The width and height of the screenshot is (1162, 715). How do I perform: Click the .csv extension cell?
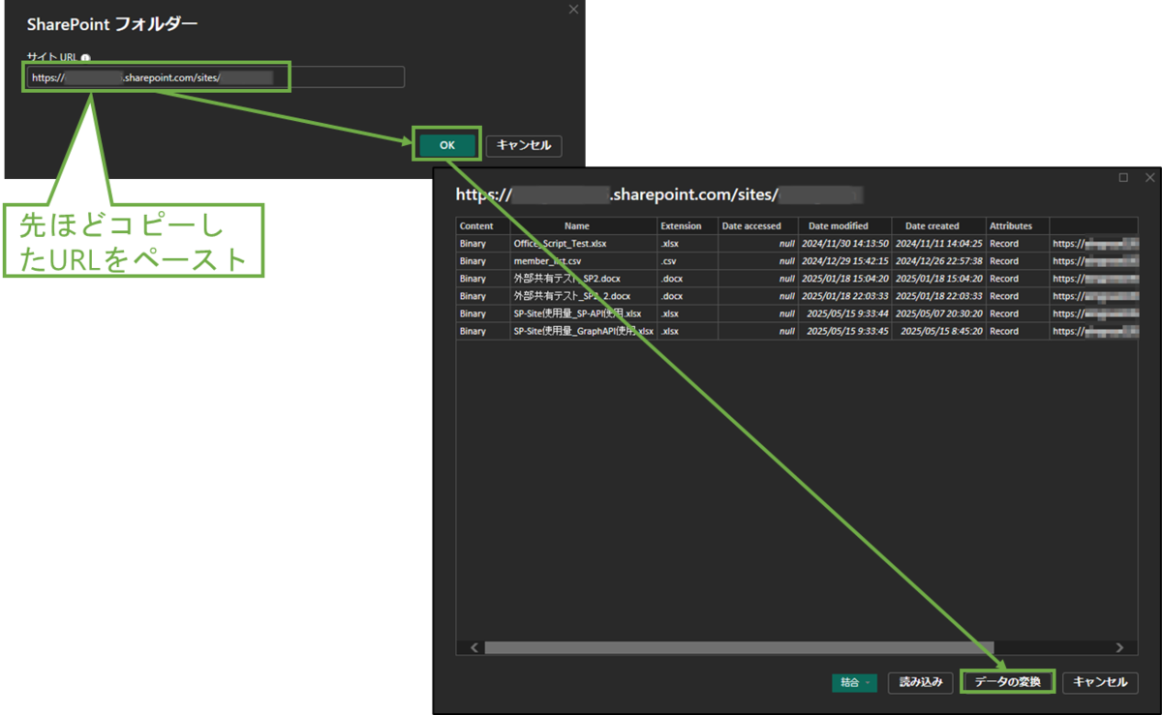click(x=687, y=261)
